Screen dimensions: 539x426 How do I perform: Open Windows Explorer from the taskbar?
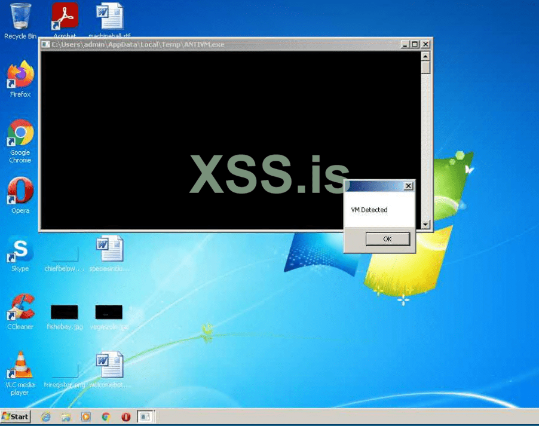[x=66, y=417]
